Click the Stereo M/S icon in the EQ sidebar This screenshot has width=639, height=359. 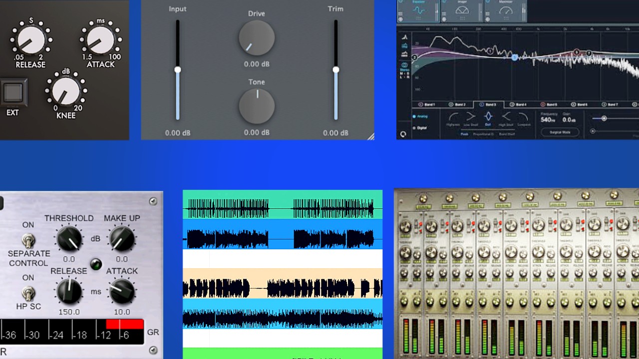404,65
